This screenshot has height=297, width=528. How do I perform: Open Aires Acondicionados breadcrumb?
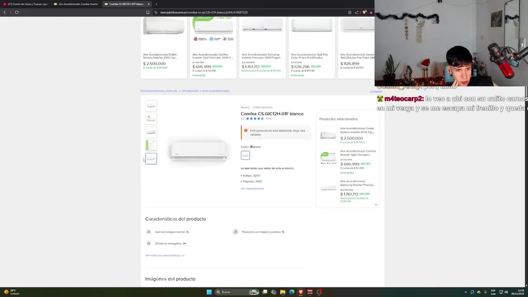tap(216, 91)
